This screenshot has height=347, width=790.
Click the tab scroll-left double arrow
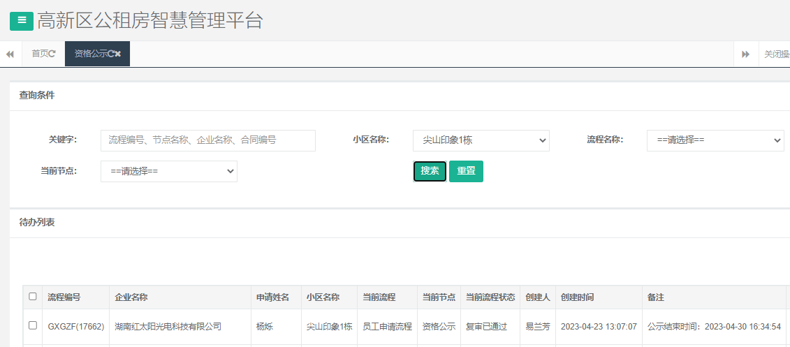coord(10,54)
